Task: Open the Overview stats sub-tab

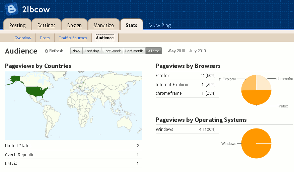Action: pos(23,38)
